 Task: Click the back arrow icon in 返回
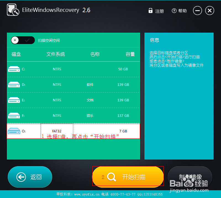[21, 176]
